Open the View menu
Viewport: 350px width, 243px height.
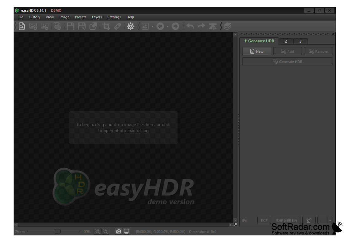click(x=50, y=17)
